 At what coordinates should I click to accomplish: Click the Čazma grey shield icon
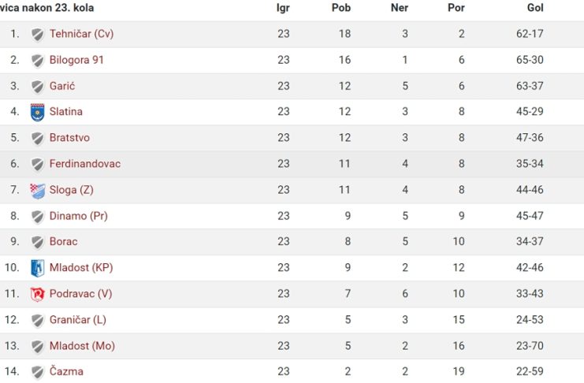[37, 372]
